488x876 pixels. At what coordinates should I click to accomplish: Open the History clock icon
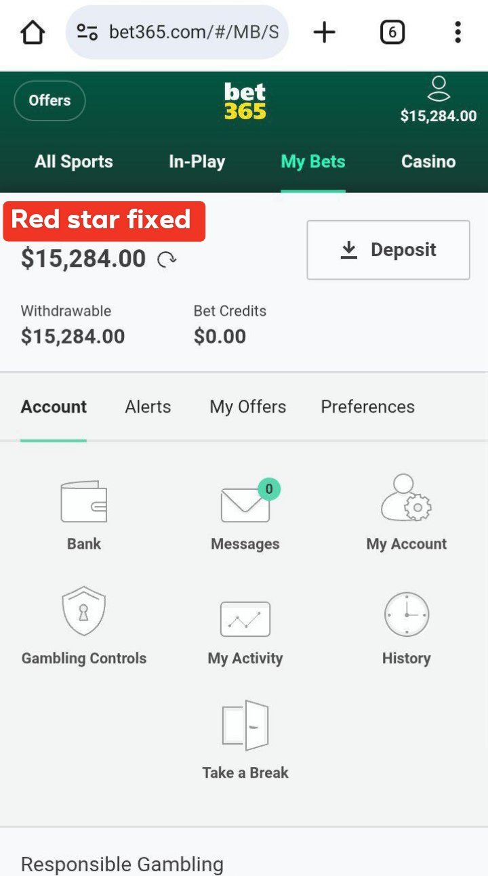[x=406, y=614]
